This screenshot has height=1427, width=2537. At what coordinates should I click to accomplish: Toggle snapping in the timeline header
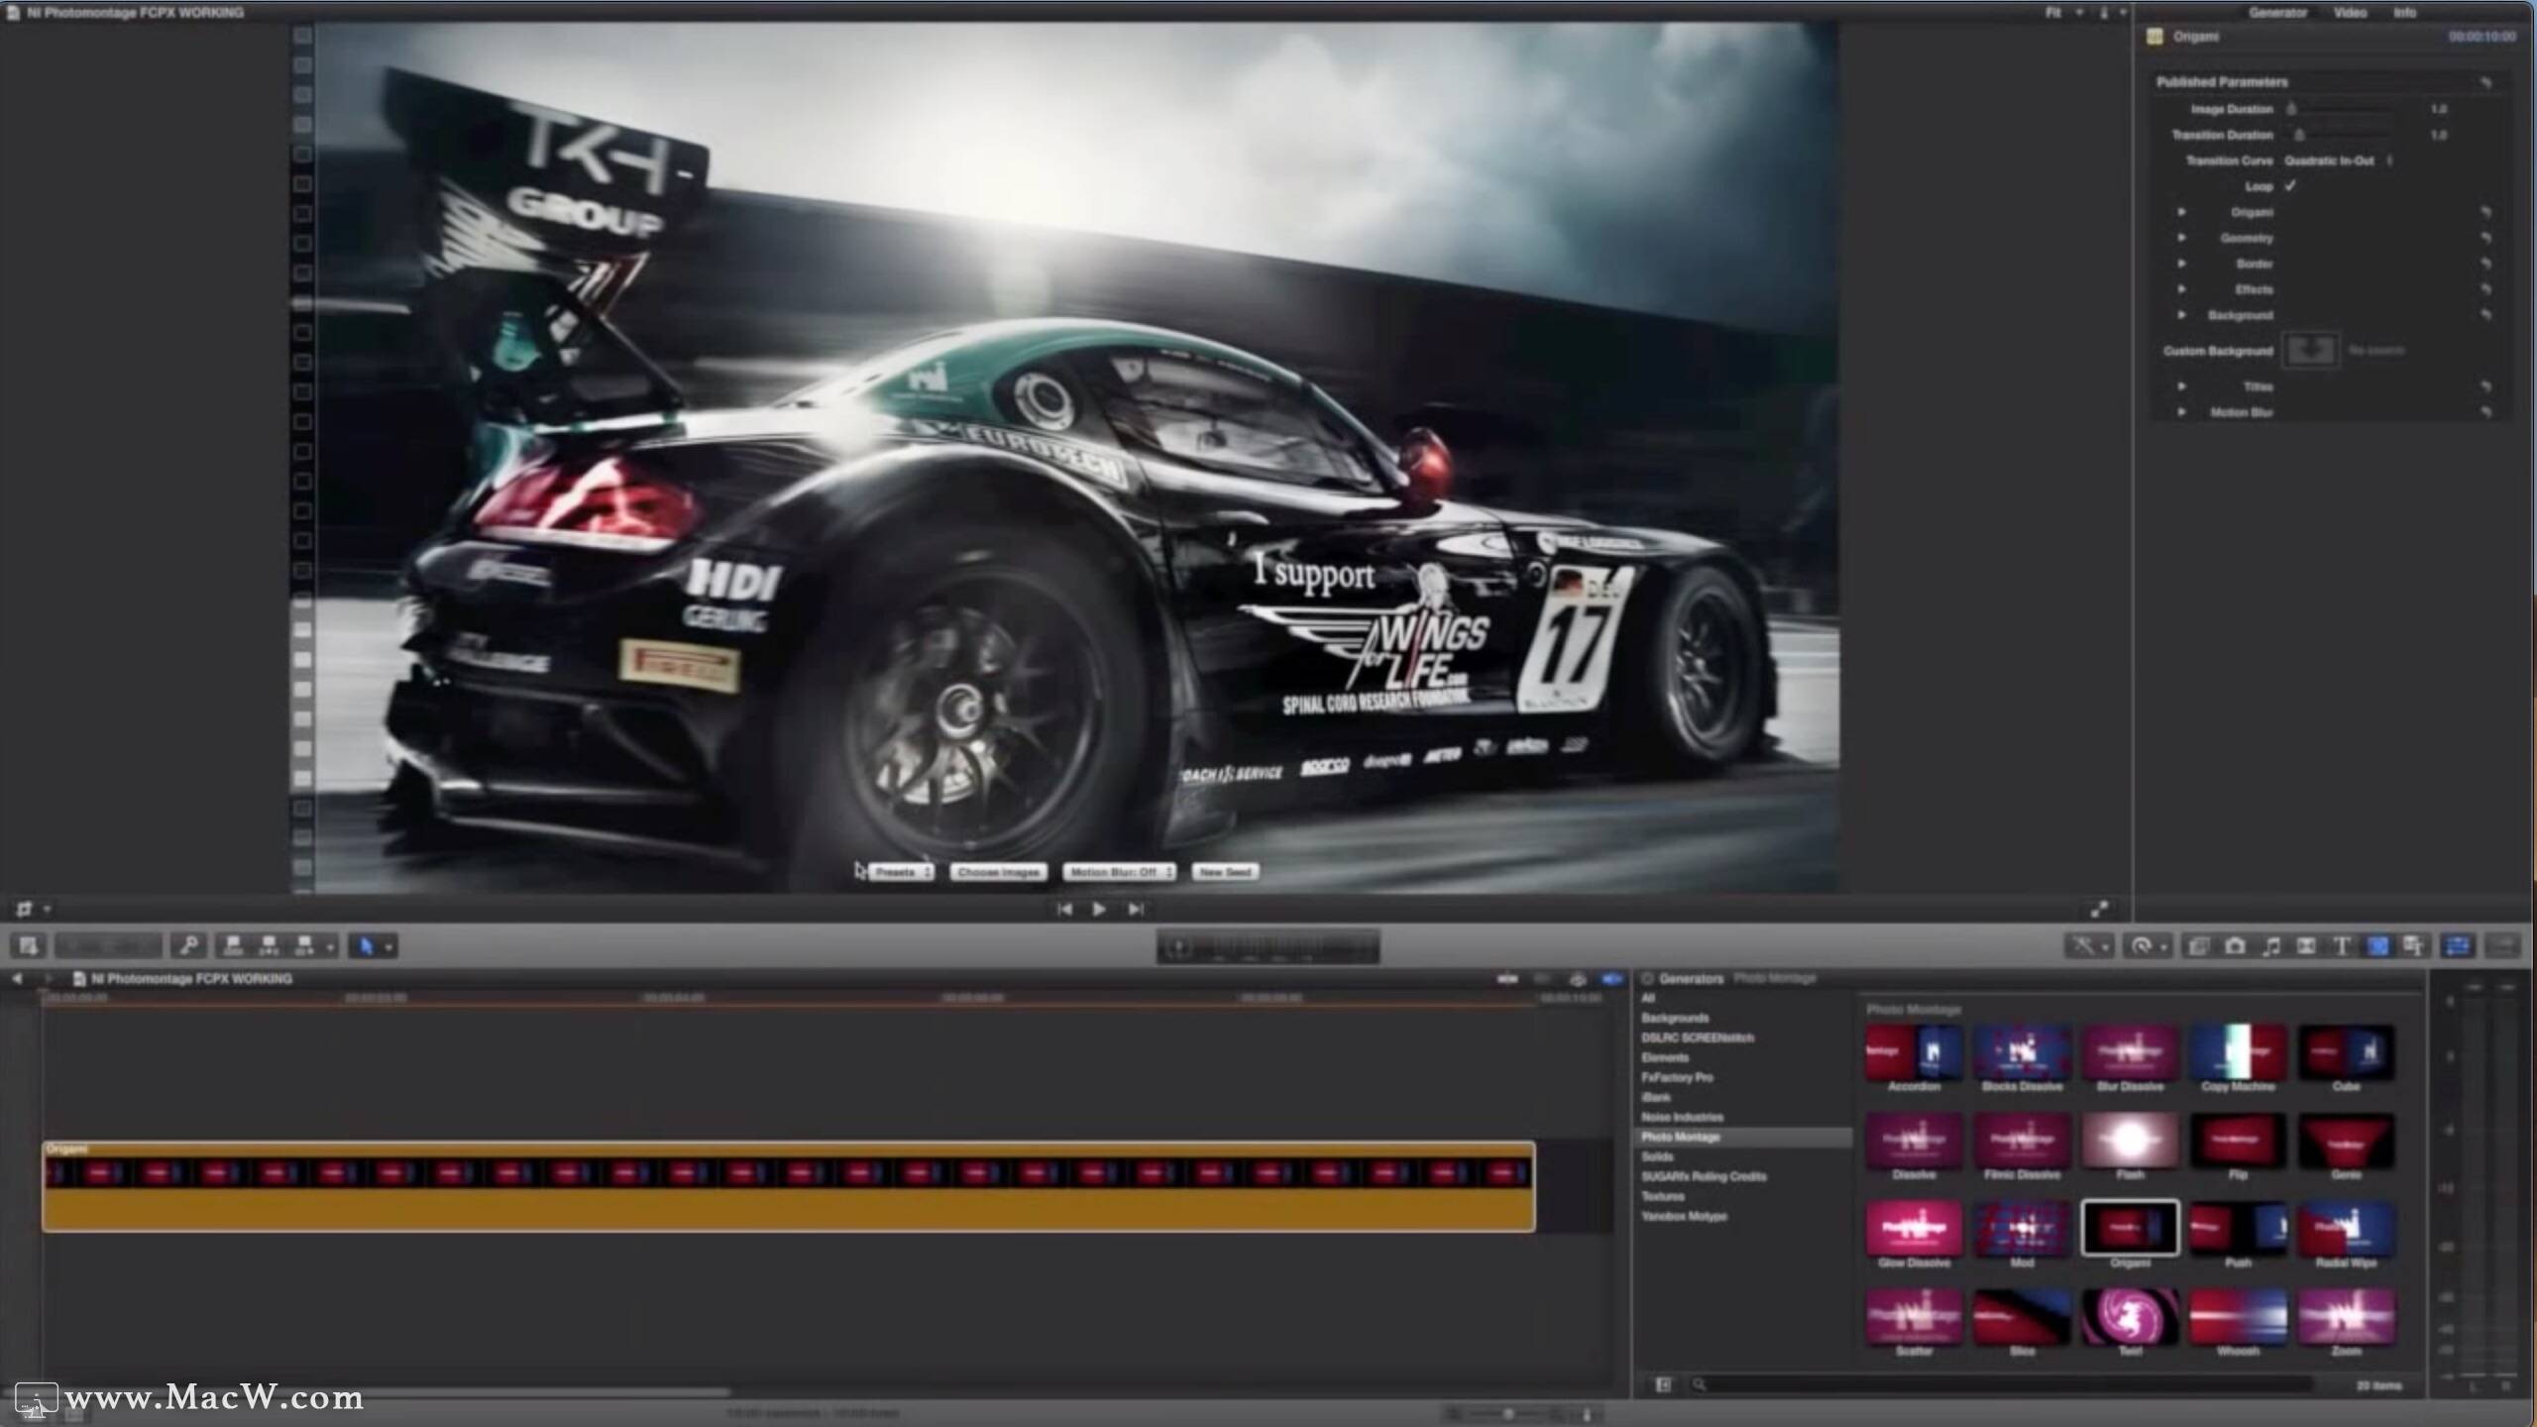1611,979
